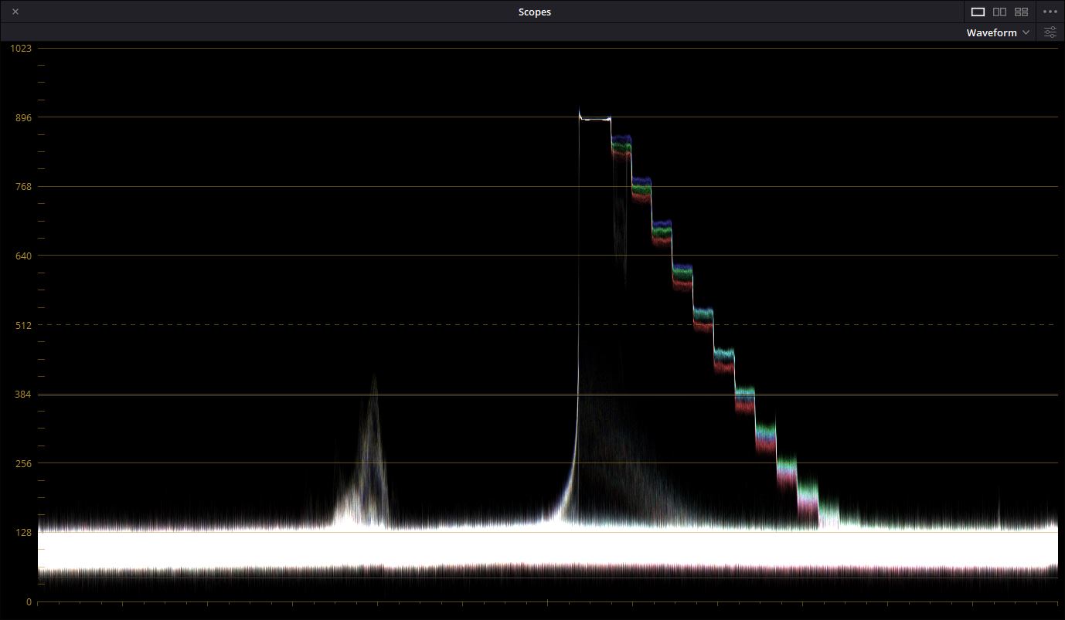Click the chevron next to Waveform
Screen dimensions: 1065x620
point(1026,32)
